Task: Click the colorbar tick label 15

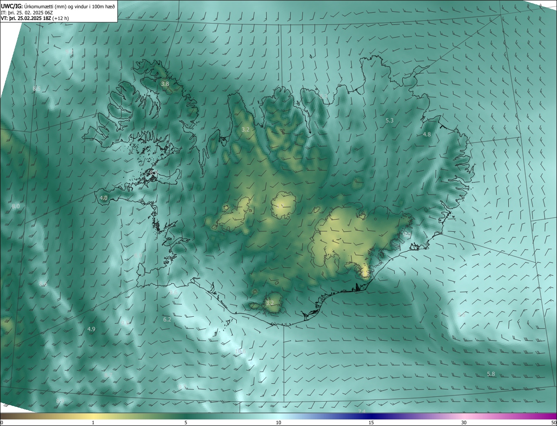Action: [x=371, y=423]
